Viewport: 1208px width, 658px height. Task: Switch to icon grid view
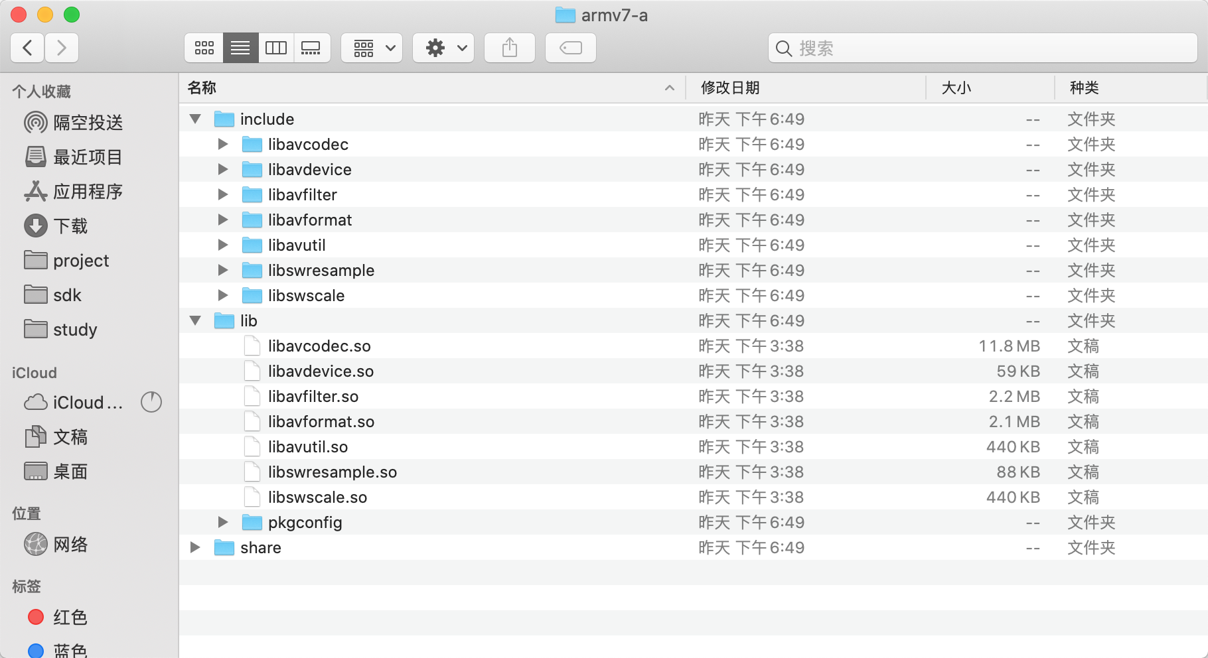coord(204,48)
